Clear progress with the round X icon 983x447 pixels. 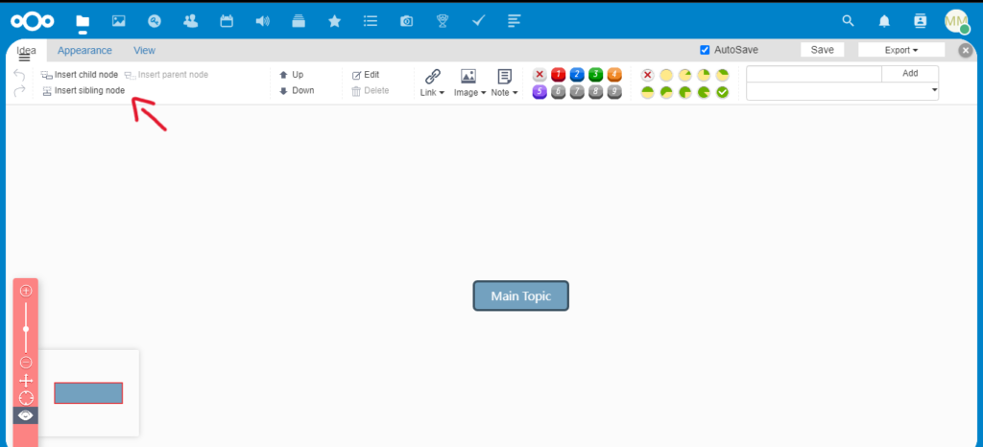point(648,75)
